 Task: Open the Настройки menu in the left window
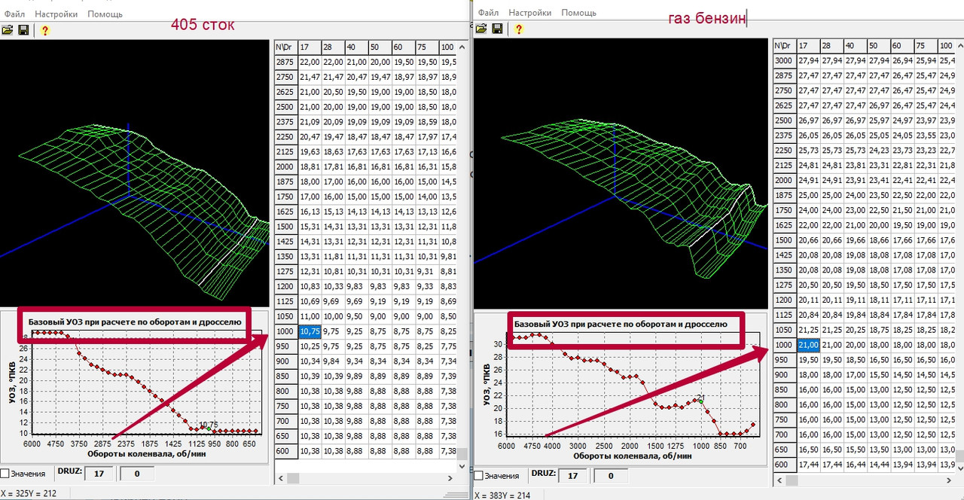(x=55, y=14)
